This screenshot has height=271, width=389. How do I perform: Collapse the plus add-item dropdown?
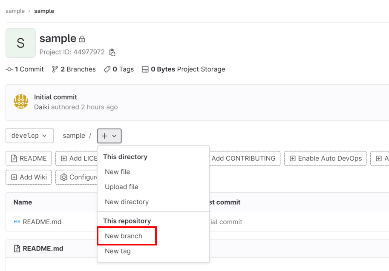pyautogui.click(x=109, y=135)
